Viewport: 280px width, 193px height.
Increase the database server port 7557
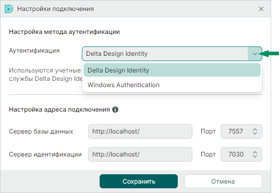255,129
